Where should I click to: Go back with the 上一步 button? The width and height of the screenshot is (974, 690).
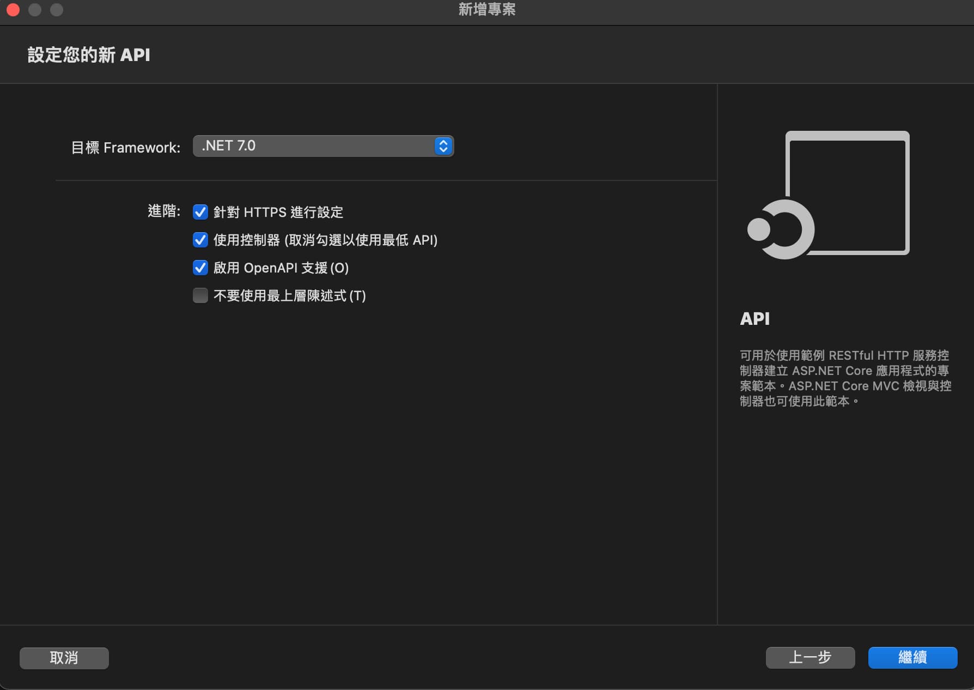pyautogui.click(x=810, y=657)
